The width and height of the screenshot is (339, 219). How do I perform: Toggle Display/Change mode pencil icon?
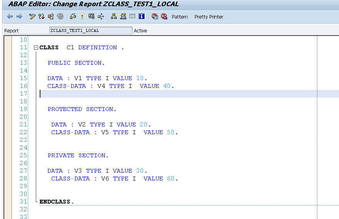click(x=32, y=17)
